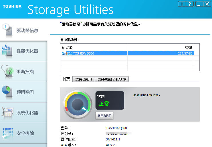
Task: Minimize the Storage Utilities window
Action: pos(199,4)
